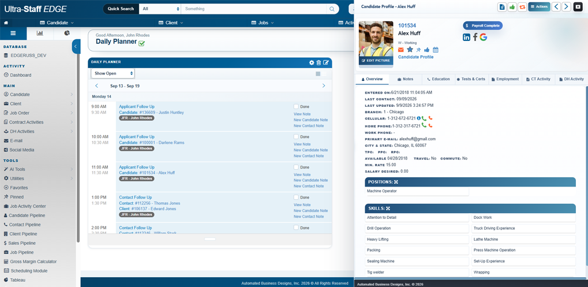Viewport: 588px width, 287px height.
Task: Click the orange envelope email icon
Action: click(x=401, y=50)
